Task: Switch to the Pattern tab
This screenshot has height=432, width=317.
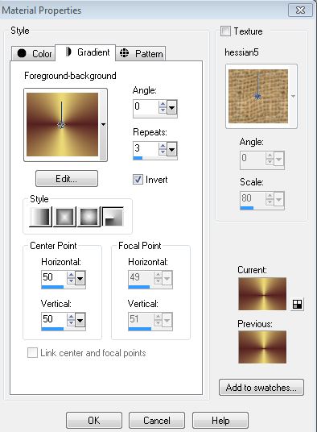Action: [141, 53]
